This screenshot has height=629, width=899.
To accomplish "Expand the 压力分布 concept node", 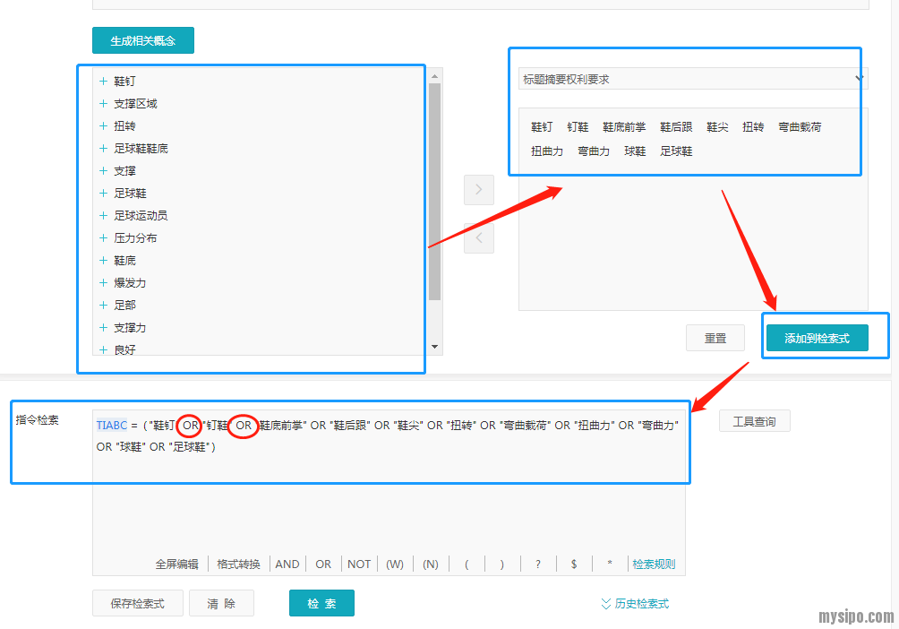I will (104, 238).
